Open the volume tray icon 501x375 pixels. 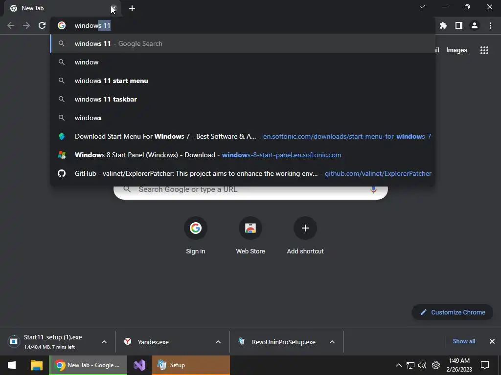coord(422,365)
